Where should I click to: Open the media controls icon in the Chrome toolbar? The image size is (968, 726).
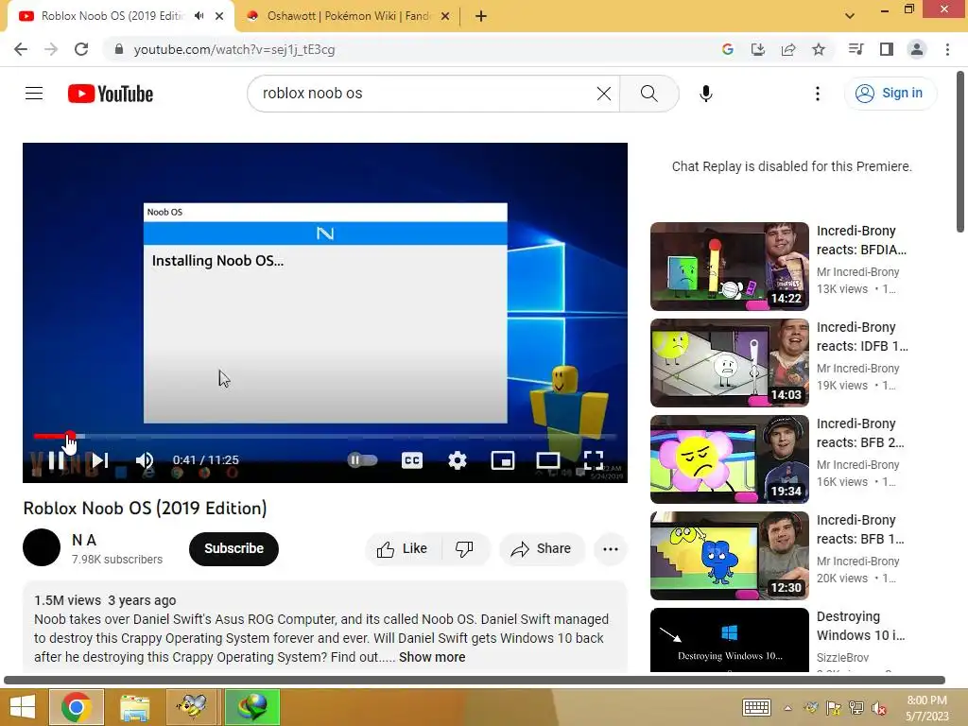coord(856,49)
